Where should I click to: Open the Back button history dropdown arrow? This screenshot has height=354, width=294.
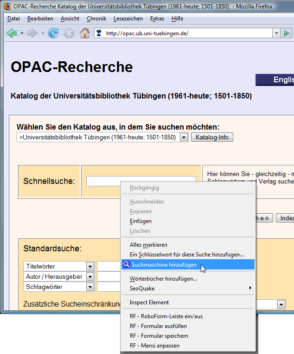pos(22,33)
